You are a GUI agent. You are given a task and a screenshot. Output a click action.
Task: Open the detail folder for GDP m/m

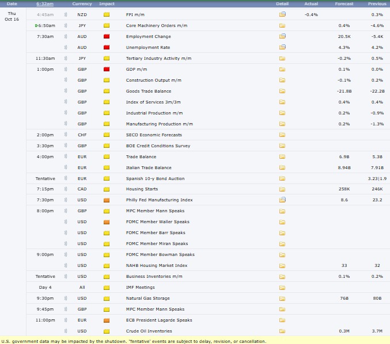pyautogui.click(x=282, y=69)
